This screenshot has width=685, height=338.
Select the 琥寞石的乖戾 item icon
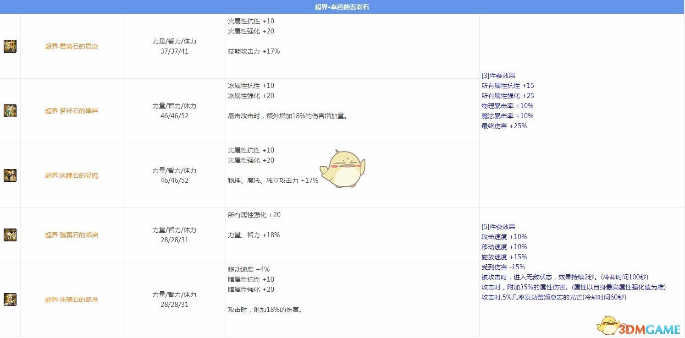coord(10,235)
